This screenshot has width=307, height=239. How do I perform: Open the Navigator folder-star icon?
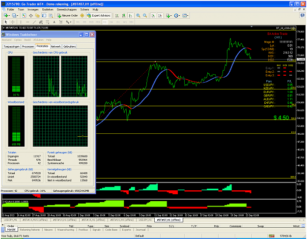tap(37, 15)
